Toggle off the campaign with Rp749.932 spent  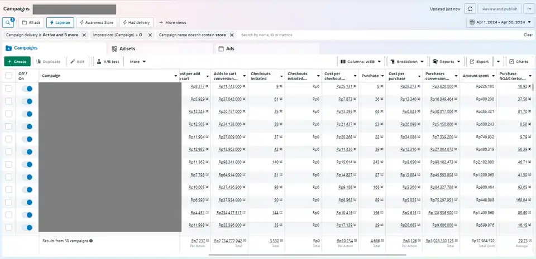coord(27,139)
